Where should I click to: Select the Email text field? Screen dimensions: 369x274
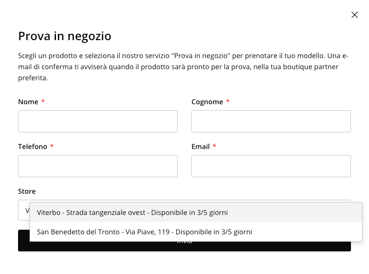tap(271, 166)
